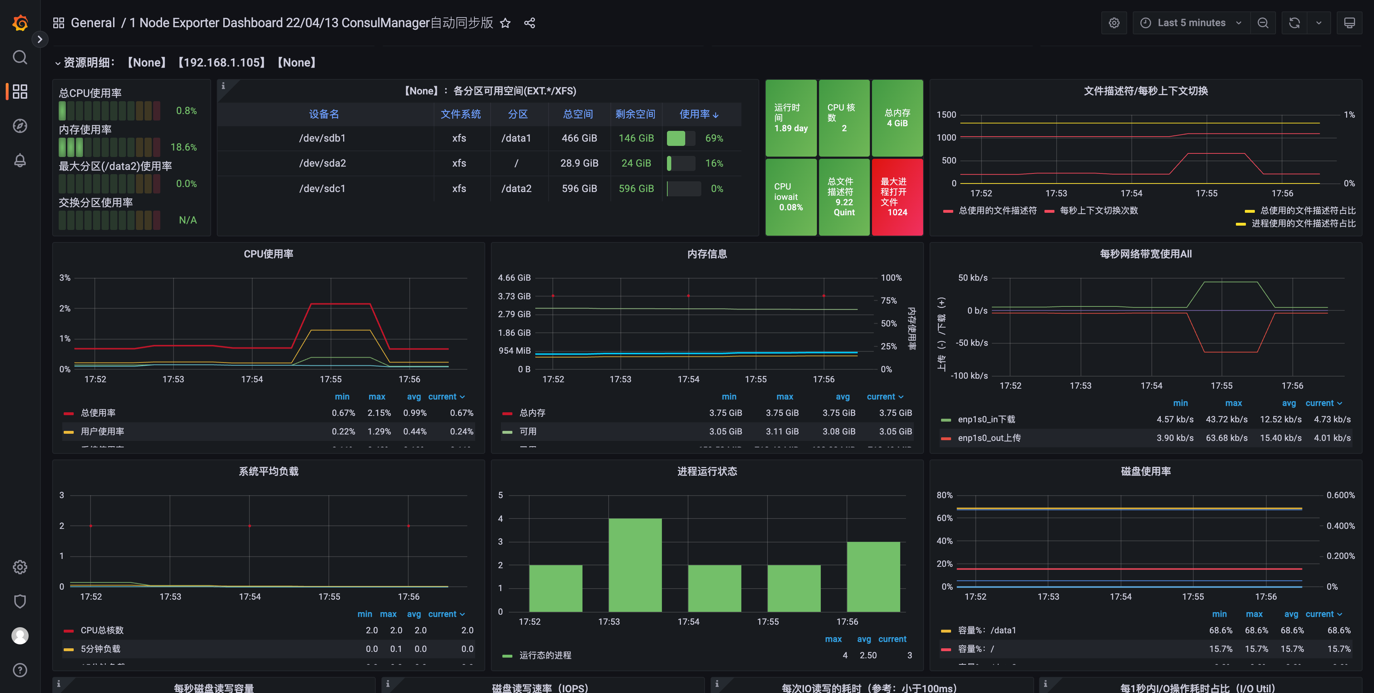1374x693 pixels.
Task: Sort network bandwidth legend by current
Action: (1323, 403)
